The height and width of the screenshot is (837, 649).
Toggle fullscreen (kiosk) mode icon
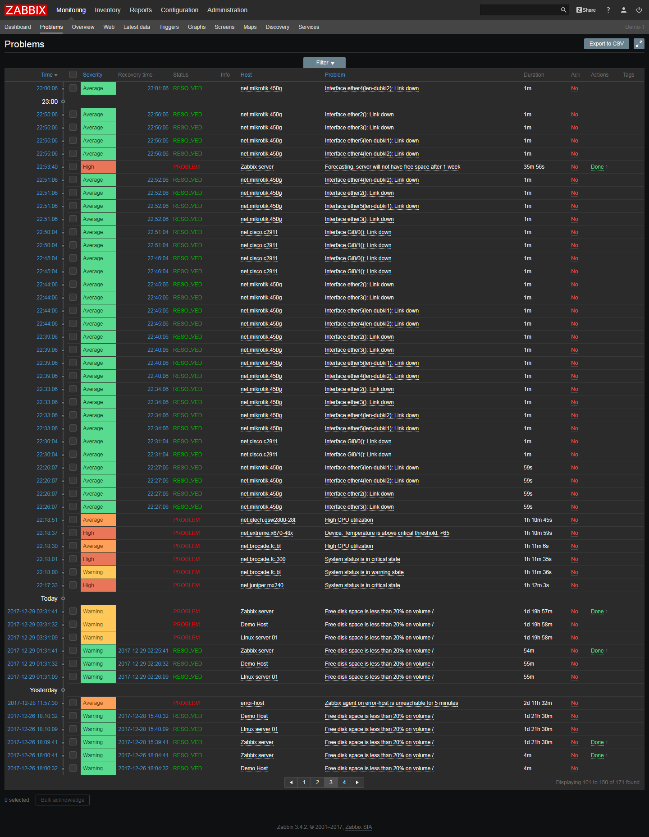[639, 44]
